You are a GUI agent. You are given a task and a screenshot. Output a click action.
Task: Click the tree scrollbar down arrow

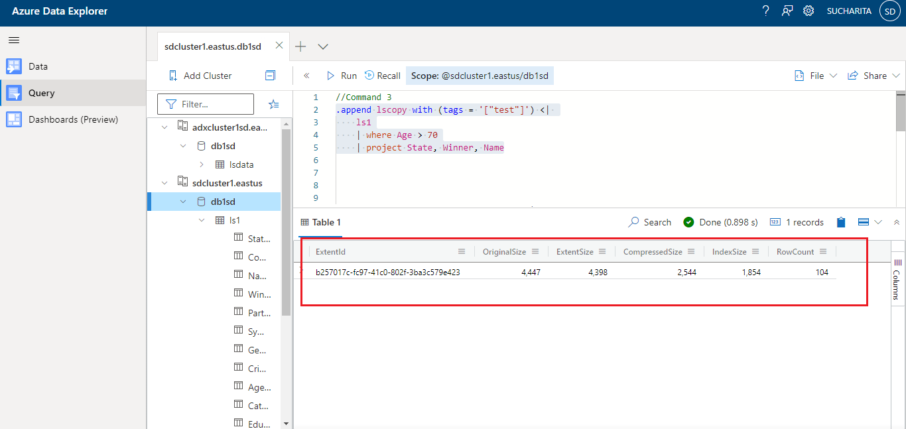point(287,423)
